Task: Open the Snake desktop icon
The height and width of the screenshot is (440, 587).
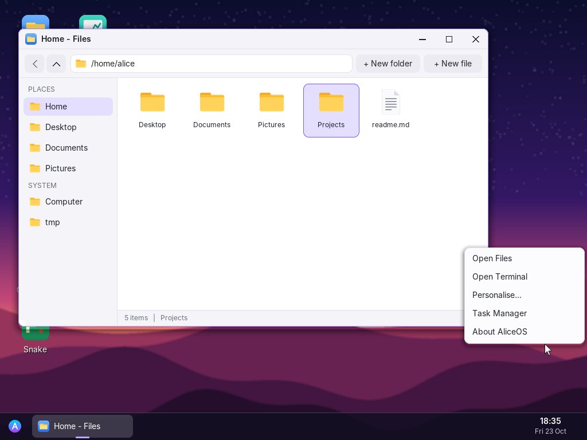Action: click(35, 339)
